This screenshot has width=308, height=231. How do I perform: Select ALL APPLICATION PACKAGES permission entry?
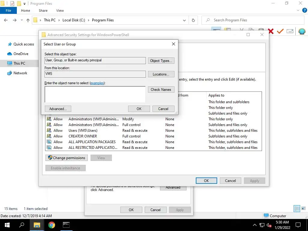pos(153,142)
